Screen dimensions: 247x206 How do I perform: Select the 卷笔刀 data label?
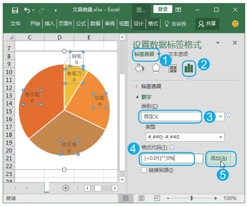pos(74,76)
